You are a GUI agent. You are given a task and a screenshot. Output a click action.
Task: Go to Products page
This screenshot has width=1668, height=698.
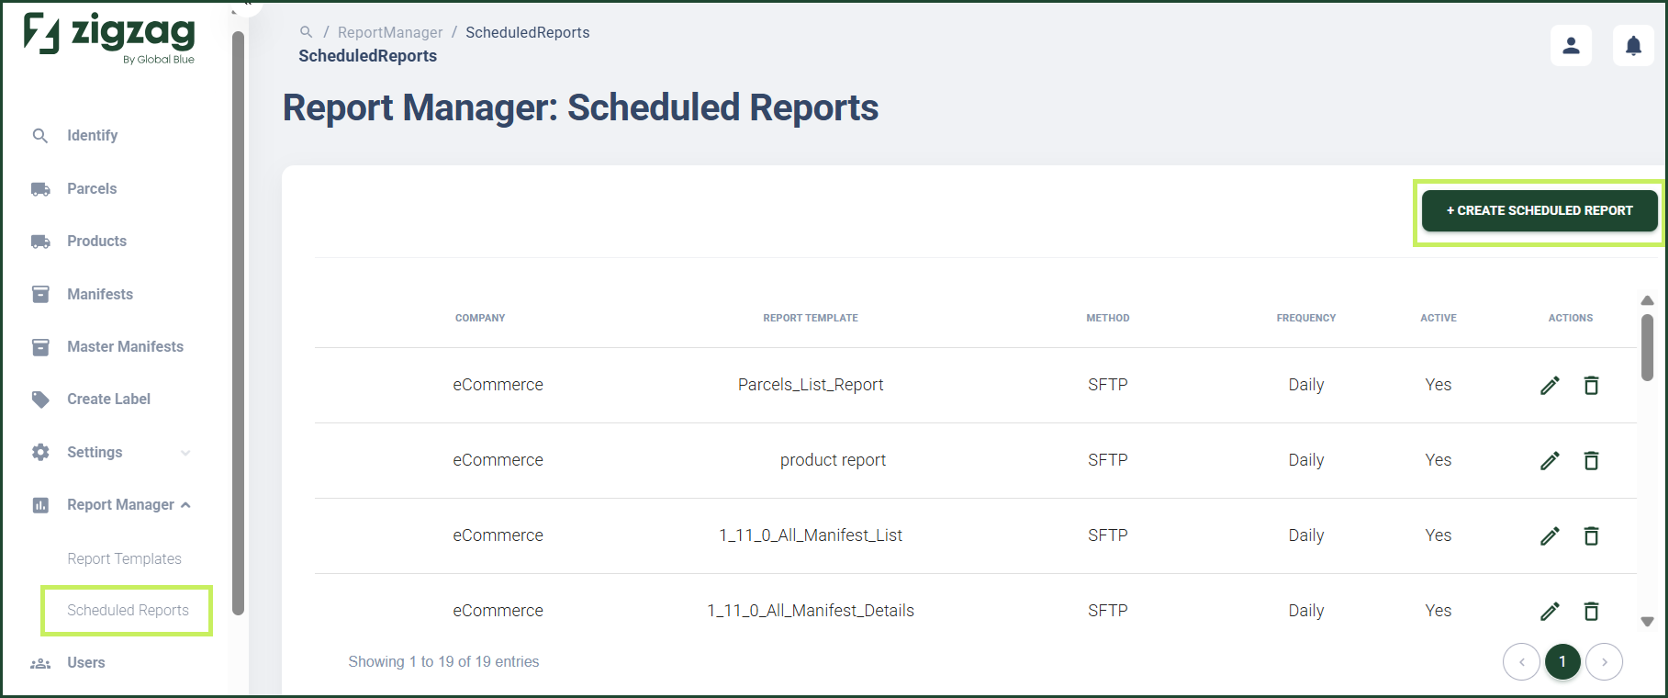[x=96, y=241]
